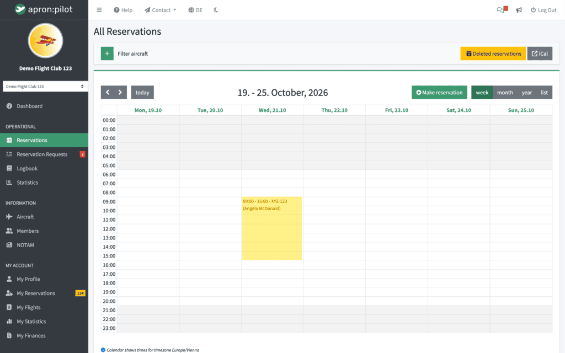
Task: Click the Sat, 24.10 column header
Action: (x=459, y=110)
